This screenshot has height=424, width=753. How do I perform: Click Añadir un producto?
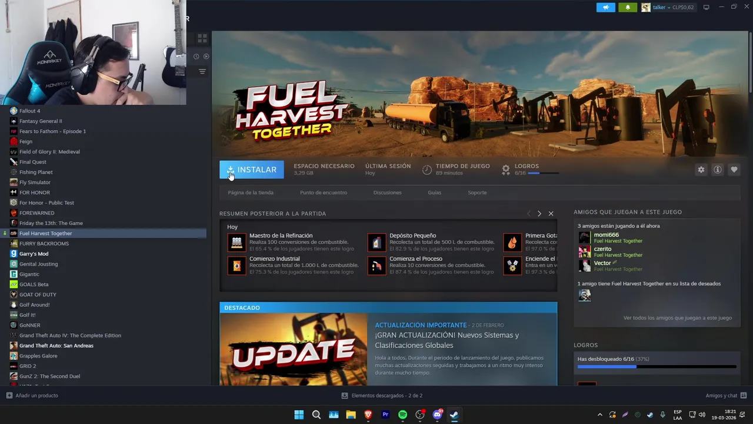pos(32,396)
